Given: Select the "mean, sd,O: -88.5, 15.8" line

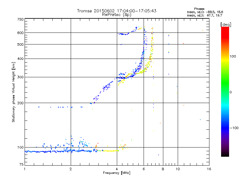Looking at the screenshot, I should [205, 12].
